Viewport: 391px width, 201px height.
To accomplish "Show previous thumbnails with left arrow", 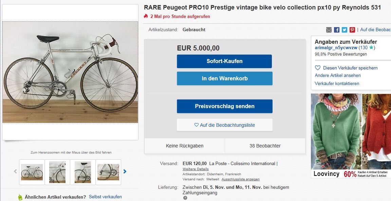I will click(x=15, y=172).
